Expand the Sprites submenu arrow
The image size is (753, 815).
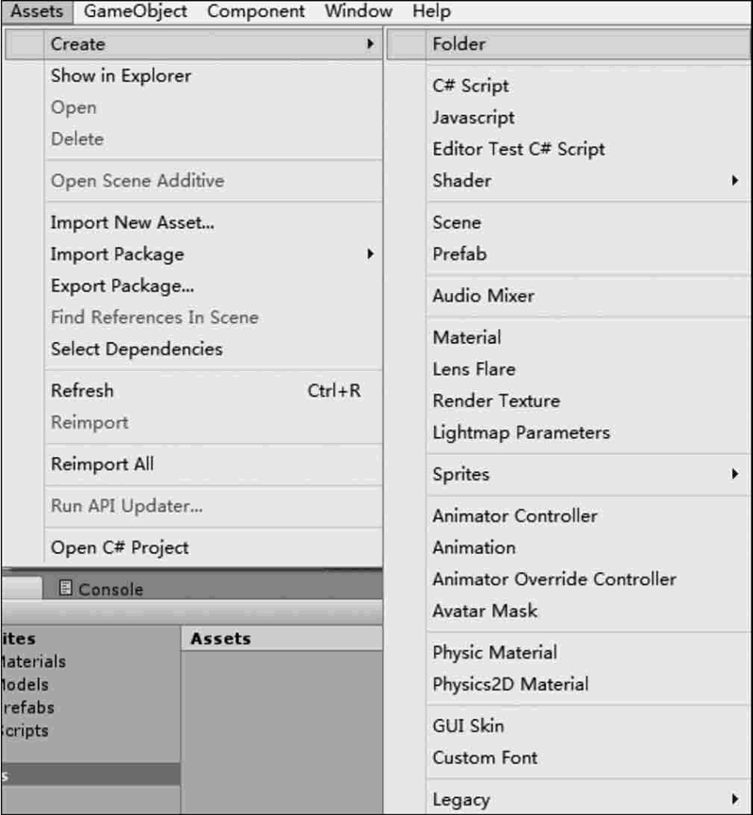(734, 474)
